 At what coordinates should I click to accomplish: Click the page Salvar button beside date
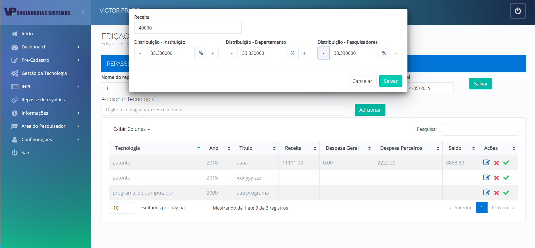(481, 84)
